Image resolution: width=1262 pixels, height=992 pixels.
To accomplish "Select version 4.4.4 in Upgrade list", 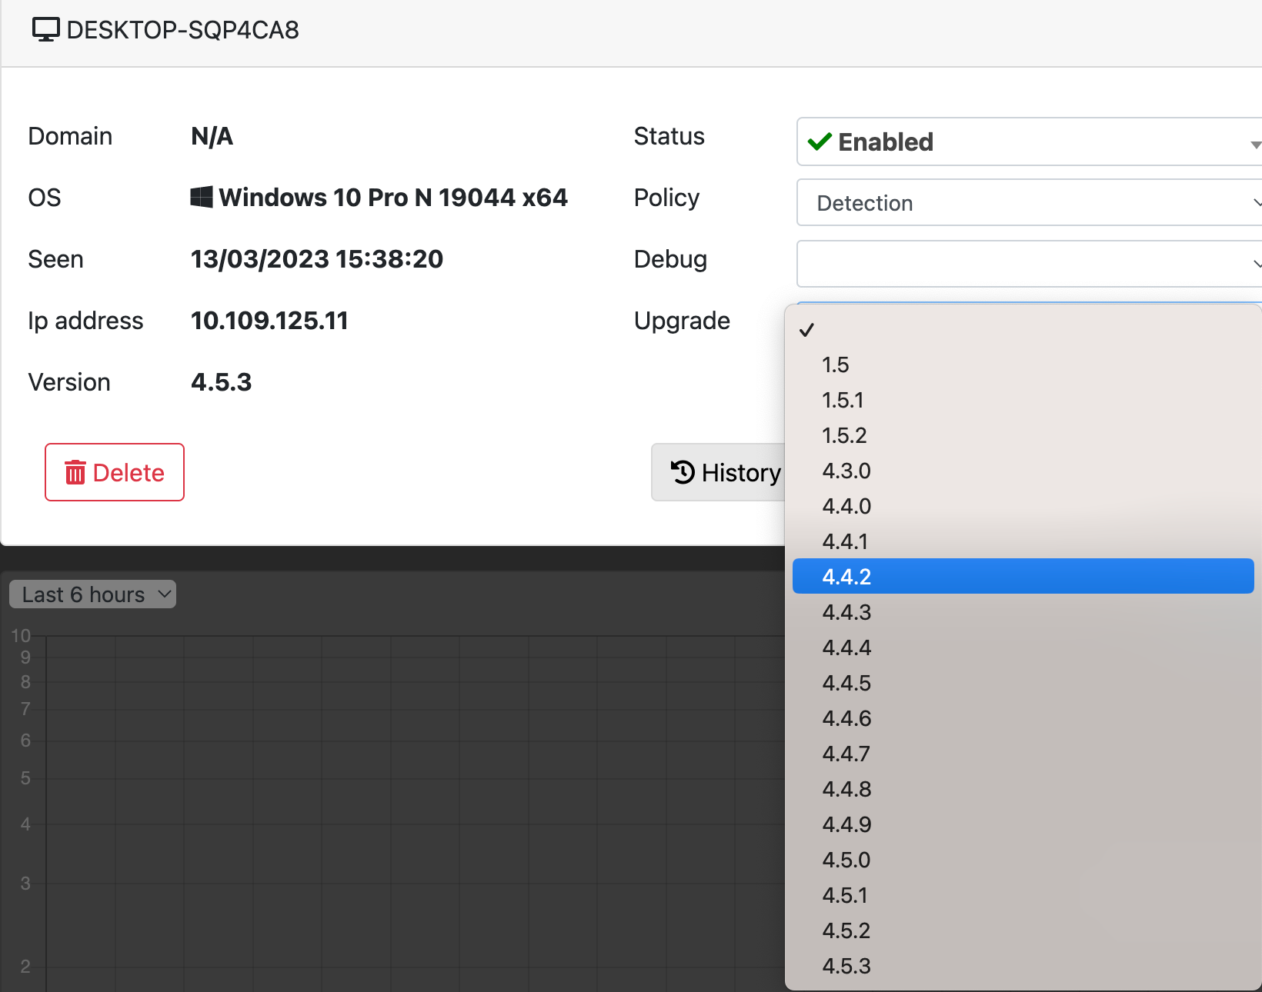I will click(1023, 647).
